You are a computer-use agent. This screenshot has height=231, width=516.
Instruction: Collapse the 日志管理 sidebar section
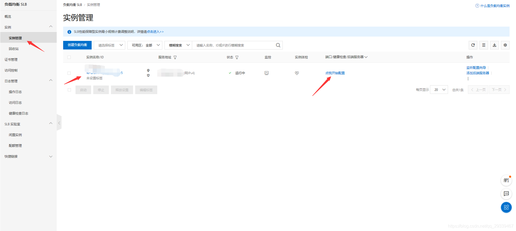[x=51, y=80]
